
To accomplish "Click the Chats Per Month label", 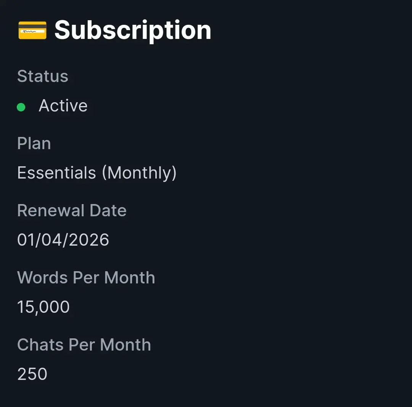I will 84,345.
